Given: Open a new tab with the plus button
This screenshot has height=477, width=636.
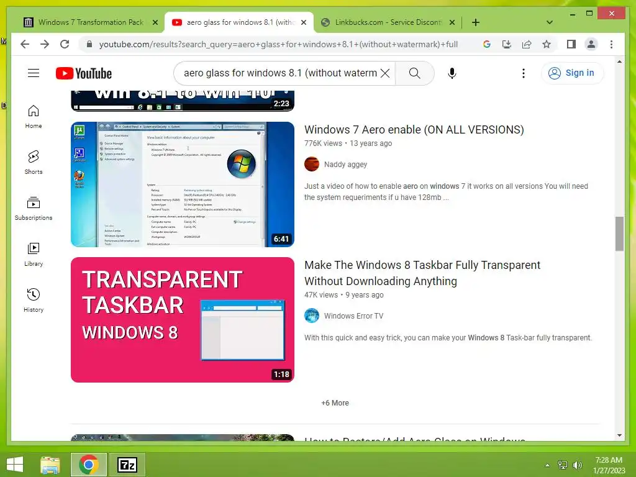Looking at the screenshot, I should point(476,22).
